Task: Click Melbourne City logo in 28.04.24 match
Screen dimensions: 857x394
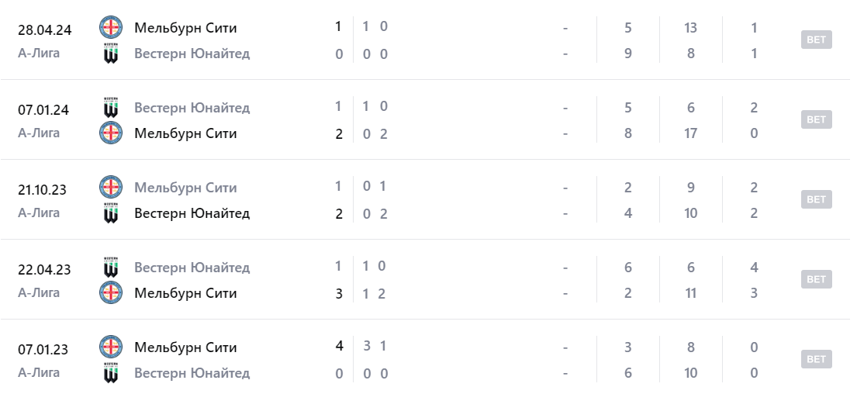Action: pyautogui.click(x=111, y=28)
